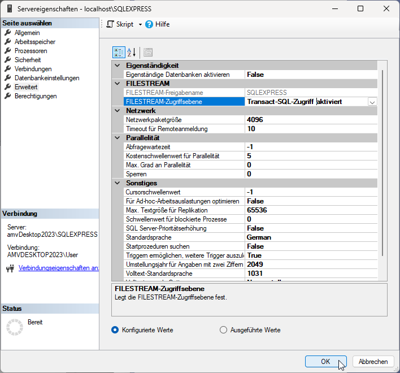The image size is (400, 373).
Task: Click the server icon in the title bar
Action: 10,8
